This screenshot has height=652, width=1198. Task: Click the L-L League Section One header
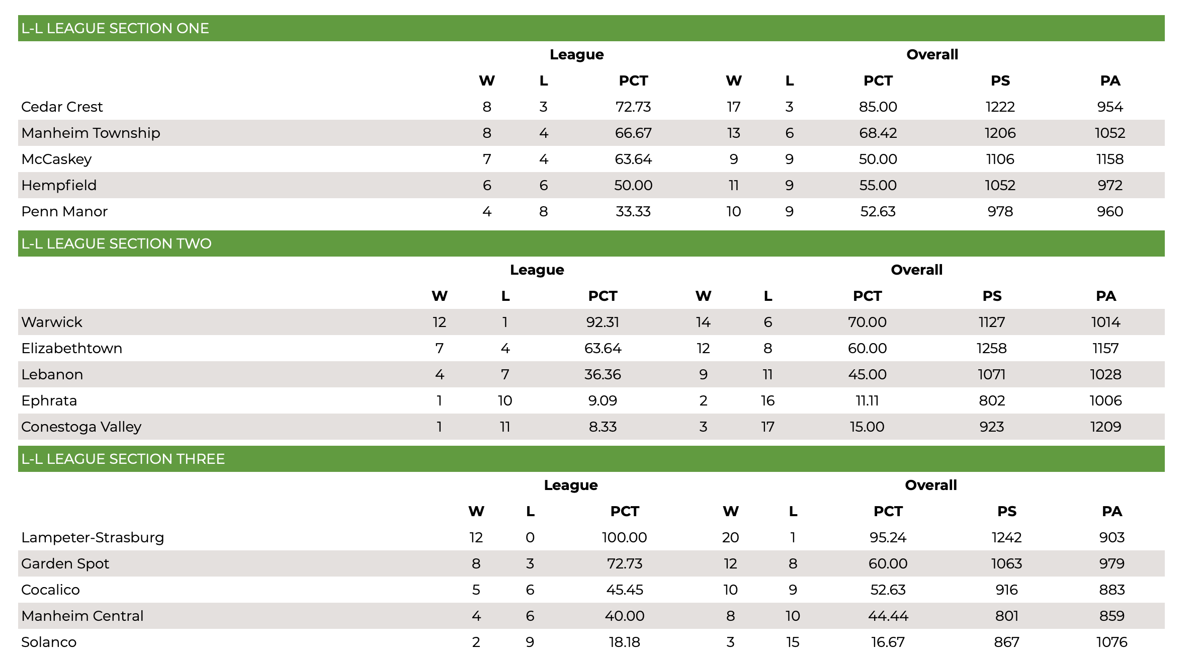coord(591,28)
